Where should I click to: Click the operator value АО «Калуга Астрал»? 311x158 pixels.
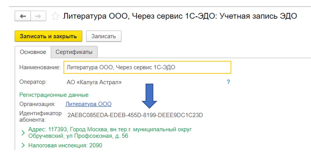click(94, 83)
